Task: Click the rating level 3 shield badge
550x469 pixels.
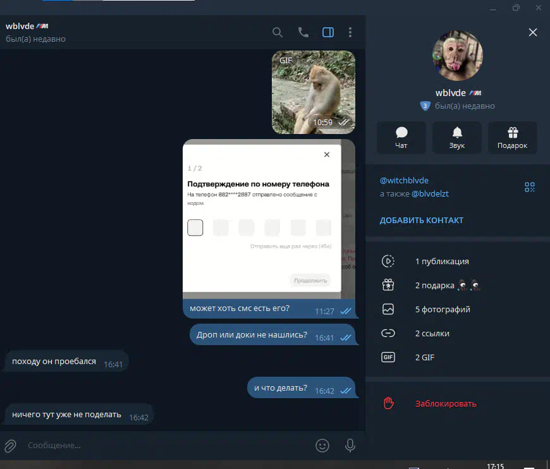Action: pyautogui.click(x=425, y=106)
